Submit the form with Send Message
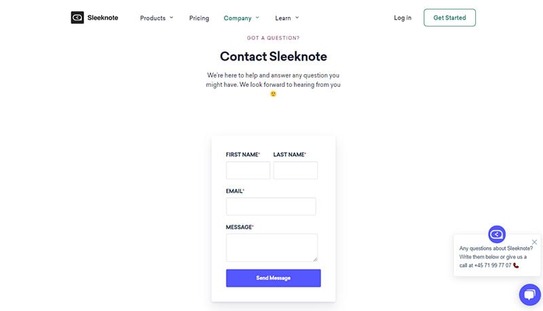Viewport: 543px width, 311px height. (x=274, y=278)
